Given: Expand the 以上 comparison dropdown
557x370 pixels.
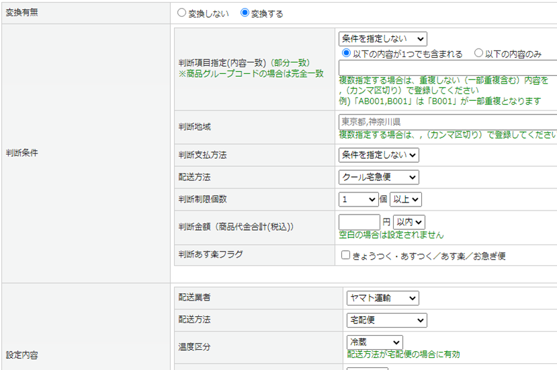Looking at the screenshot, I should click(406, 199).
